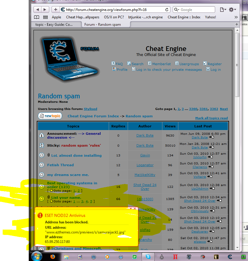Click the Log in link

click(x=215, y=70)
